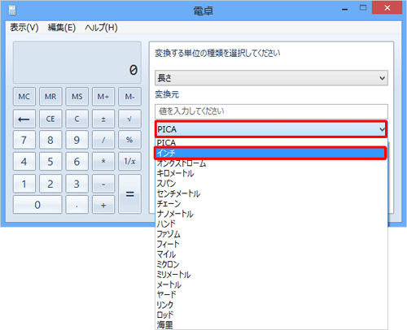Select メートル from the unit list
407x330 pixels.
point(271,284)
